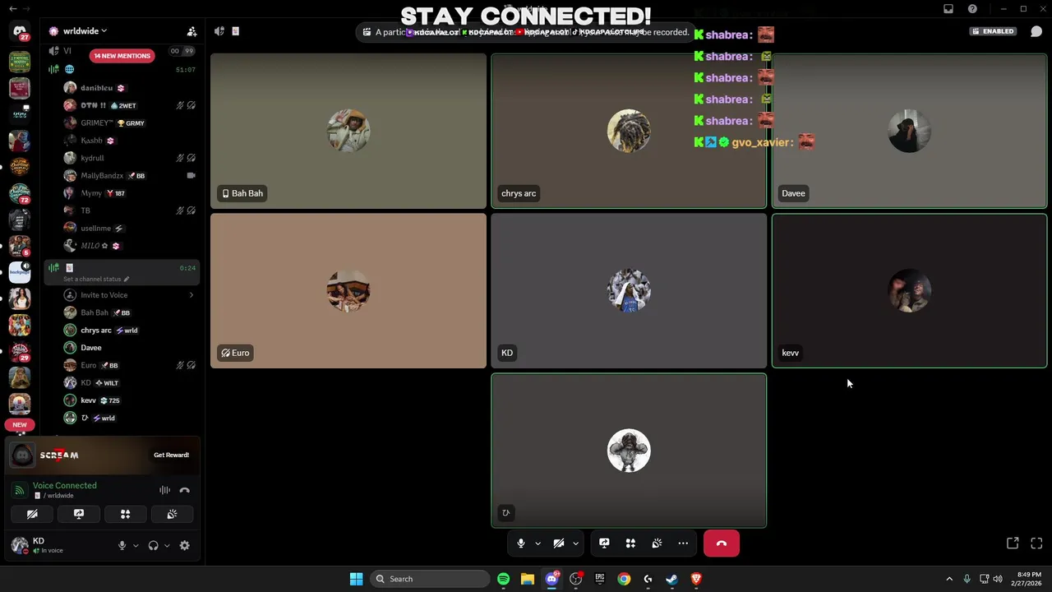Open the invite people icon beside wrldwide
The height and width of the screenshot is (592, 1052).
(191, 31)
